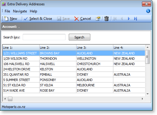Delete address using the trash can icon

click(x=107, y=19)
